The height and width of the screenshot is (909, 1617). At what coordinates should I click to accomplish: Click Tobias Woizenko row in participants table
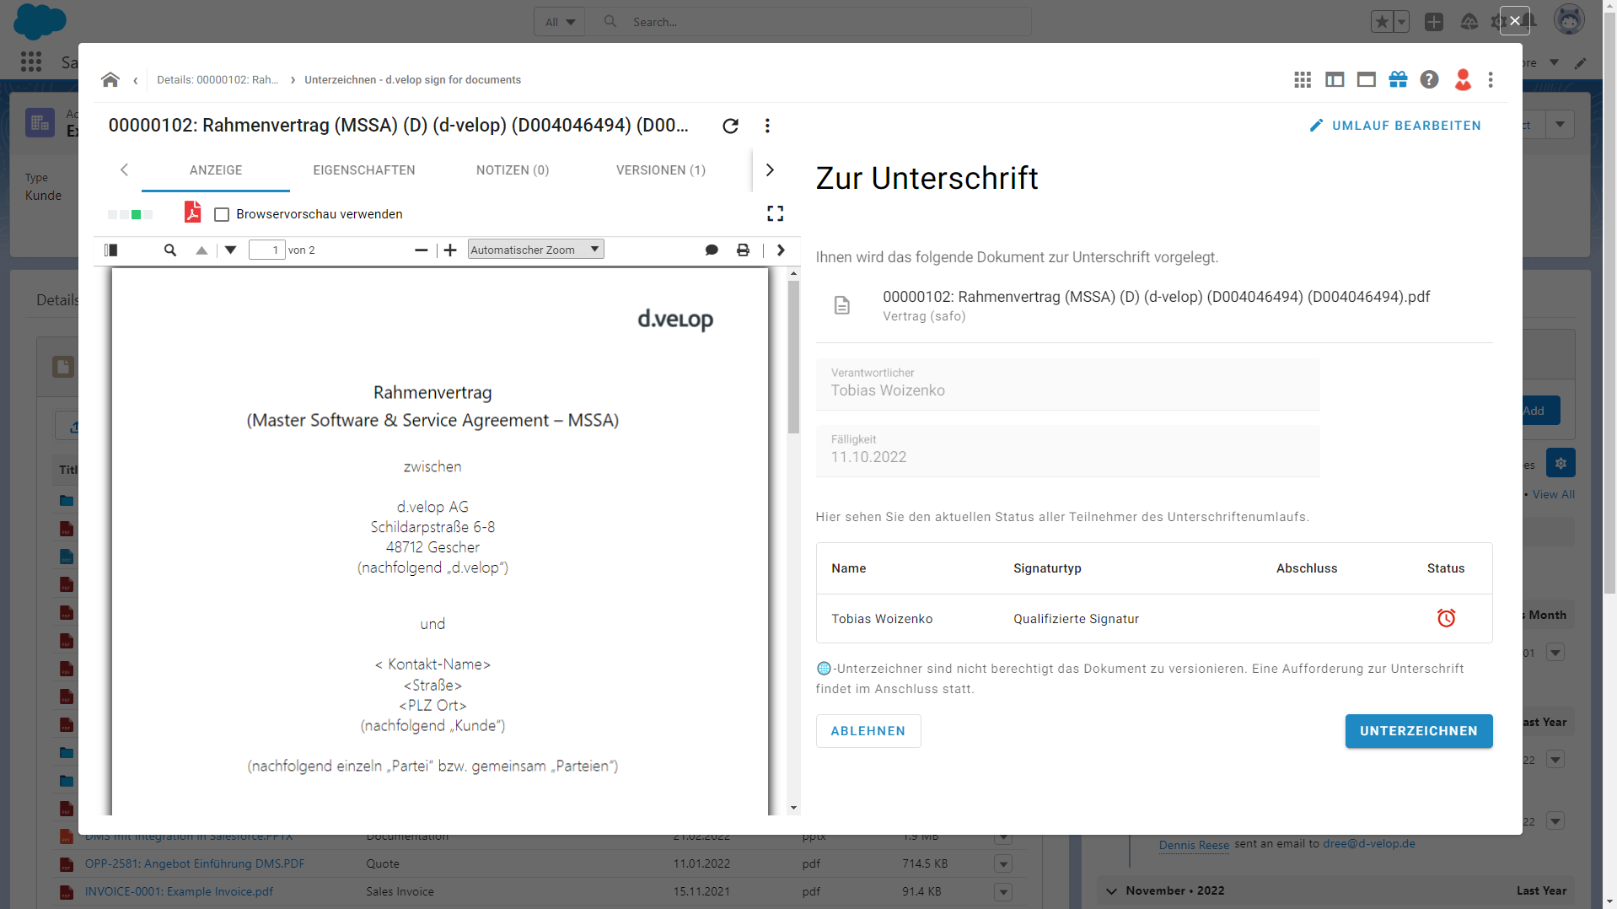click(1154, 619)
